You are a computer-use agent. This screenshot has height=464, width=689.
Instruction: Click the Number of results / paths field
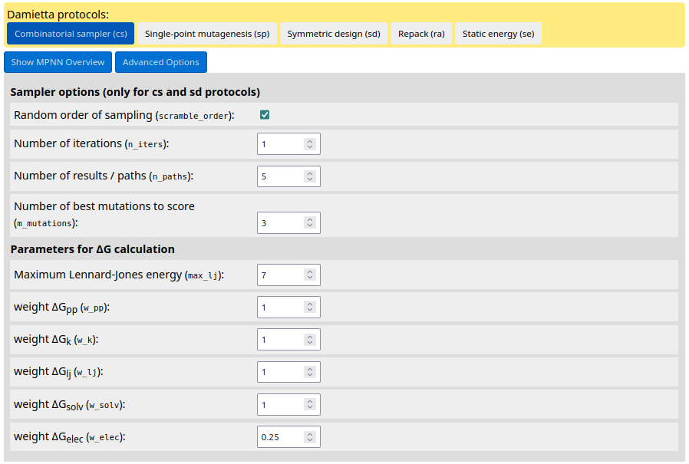coord(281,176)
